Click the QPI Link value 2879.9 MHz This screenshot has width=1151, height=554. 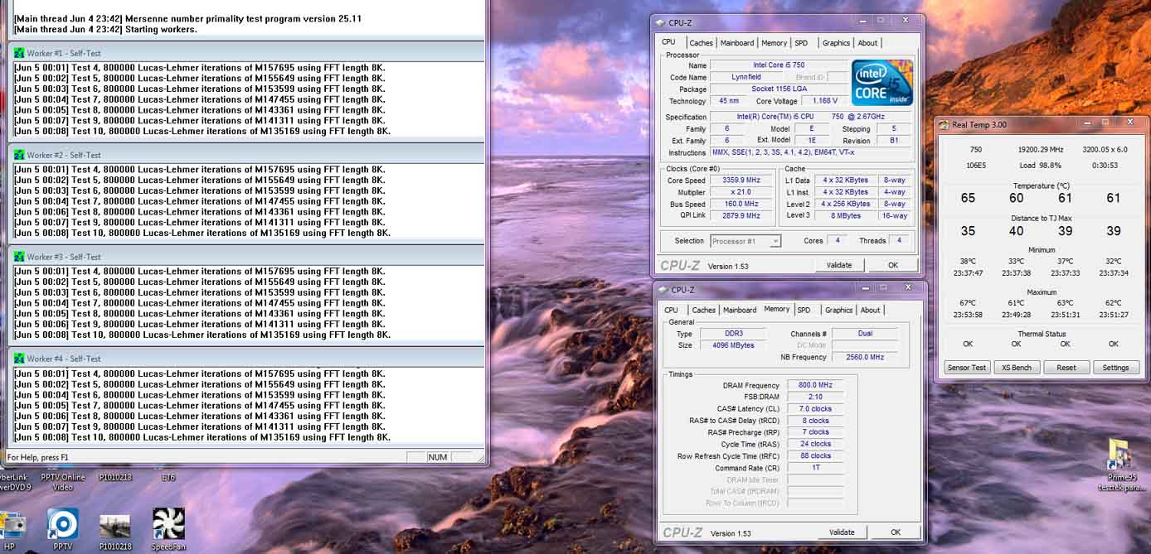[x=742, y=215]
